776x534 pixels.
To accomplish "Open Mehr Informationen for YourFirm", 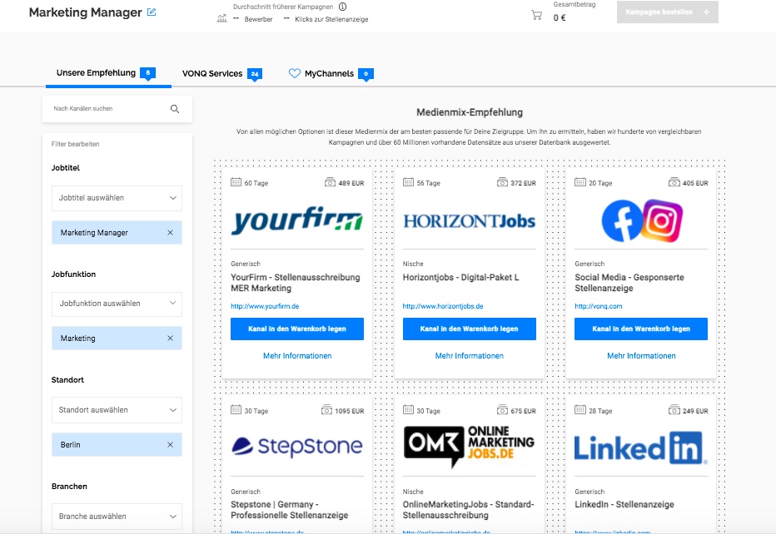I will point(297,355).
